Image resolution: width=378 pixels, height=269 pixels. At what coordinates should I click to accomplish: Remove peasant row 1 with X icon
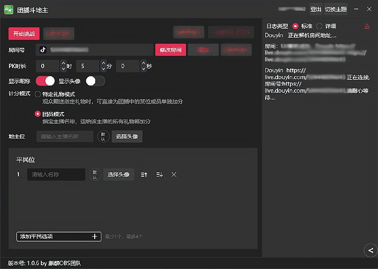pos(174,174)
